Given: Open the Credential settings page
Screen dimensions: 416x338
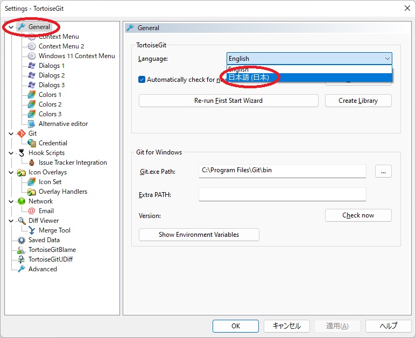Looking at the screenshot, I should tap(53, 143).
